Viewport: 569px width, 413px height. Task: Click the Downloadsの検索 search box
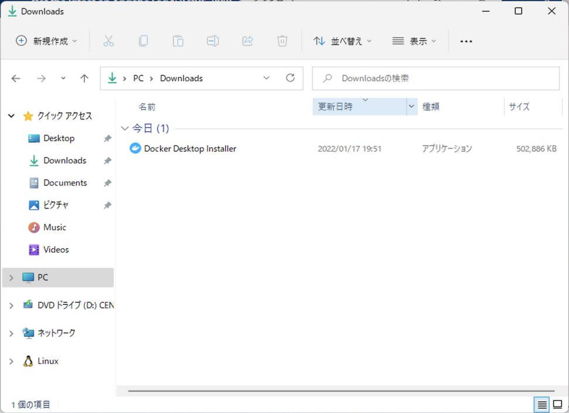(x=436, y=78)
